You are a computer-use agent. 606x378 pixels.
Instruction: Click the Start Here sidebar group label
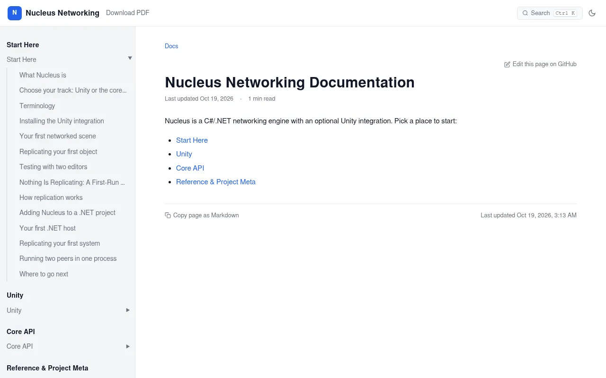click(21, 60)
